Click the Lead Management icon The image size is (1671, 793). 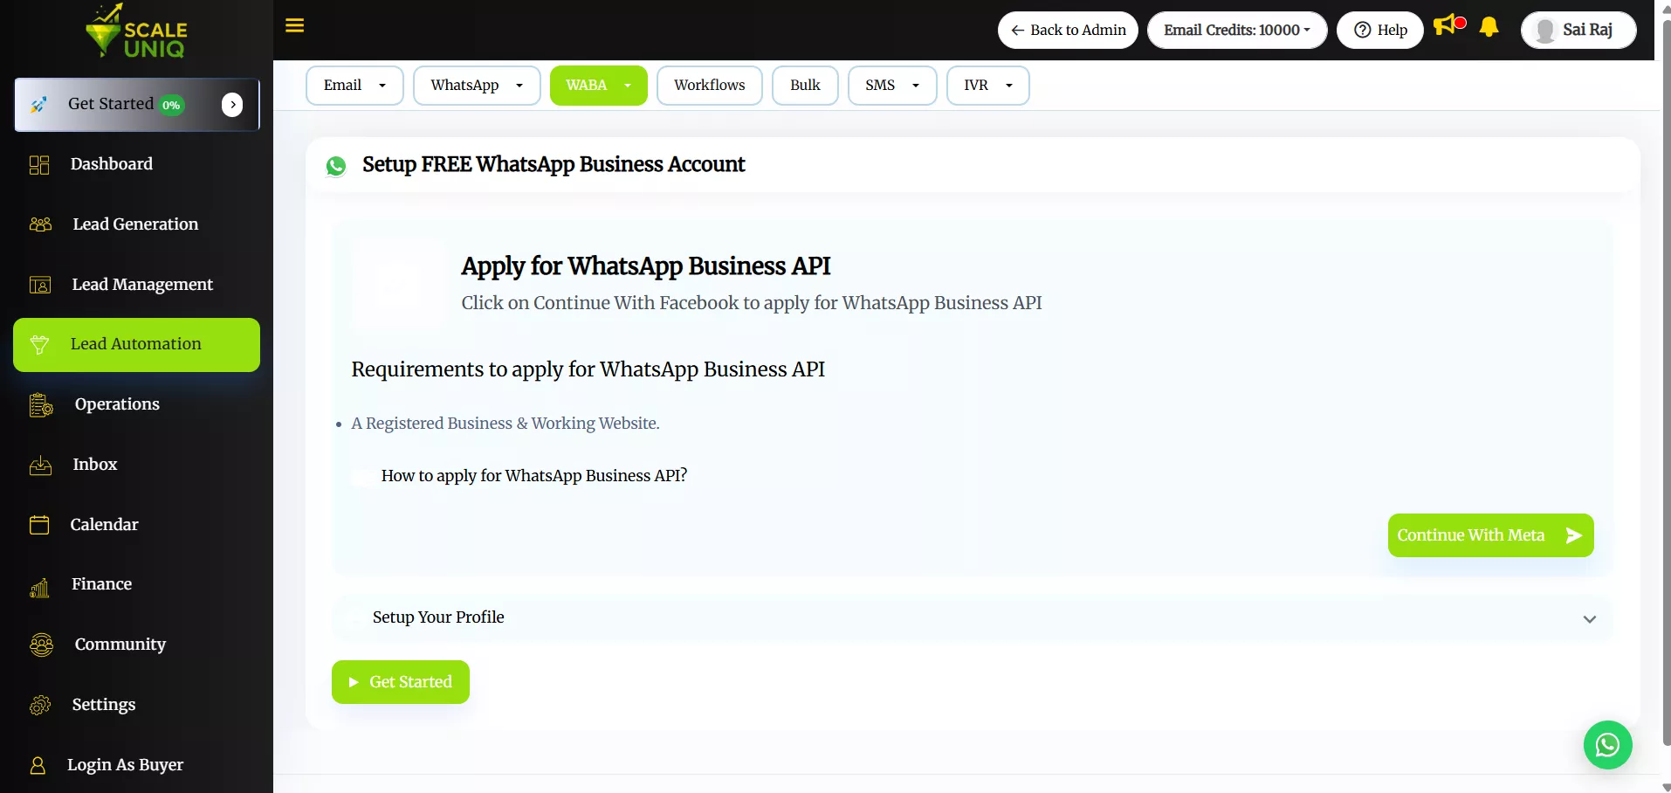pos(40,285)
